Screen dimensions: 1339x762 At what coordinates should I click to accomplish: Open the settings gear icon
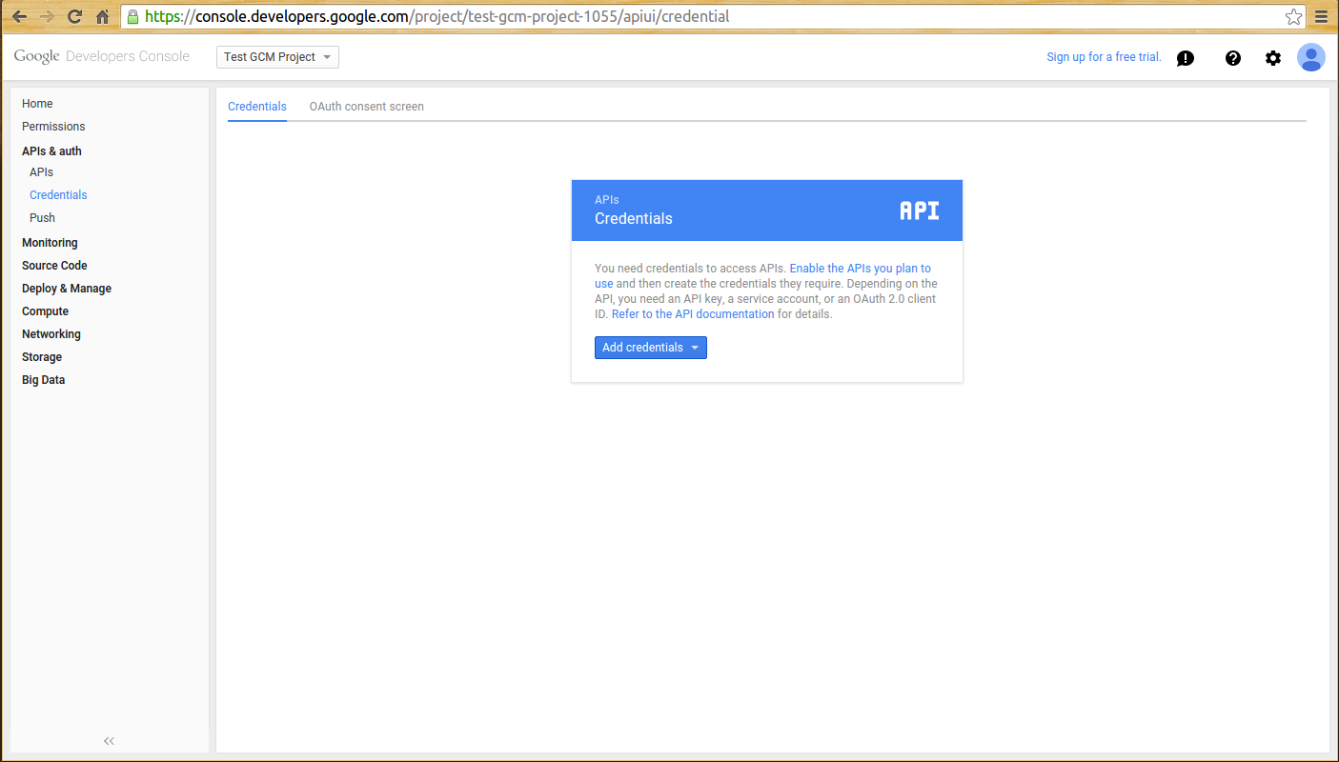pyautogui.click(x=1273, y=58)
